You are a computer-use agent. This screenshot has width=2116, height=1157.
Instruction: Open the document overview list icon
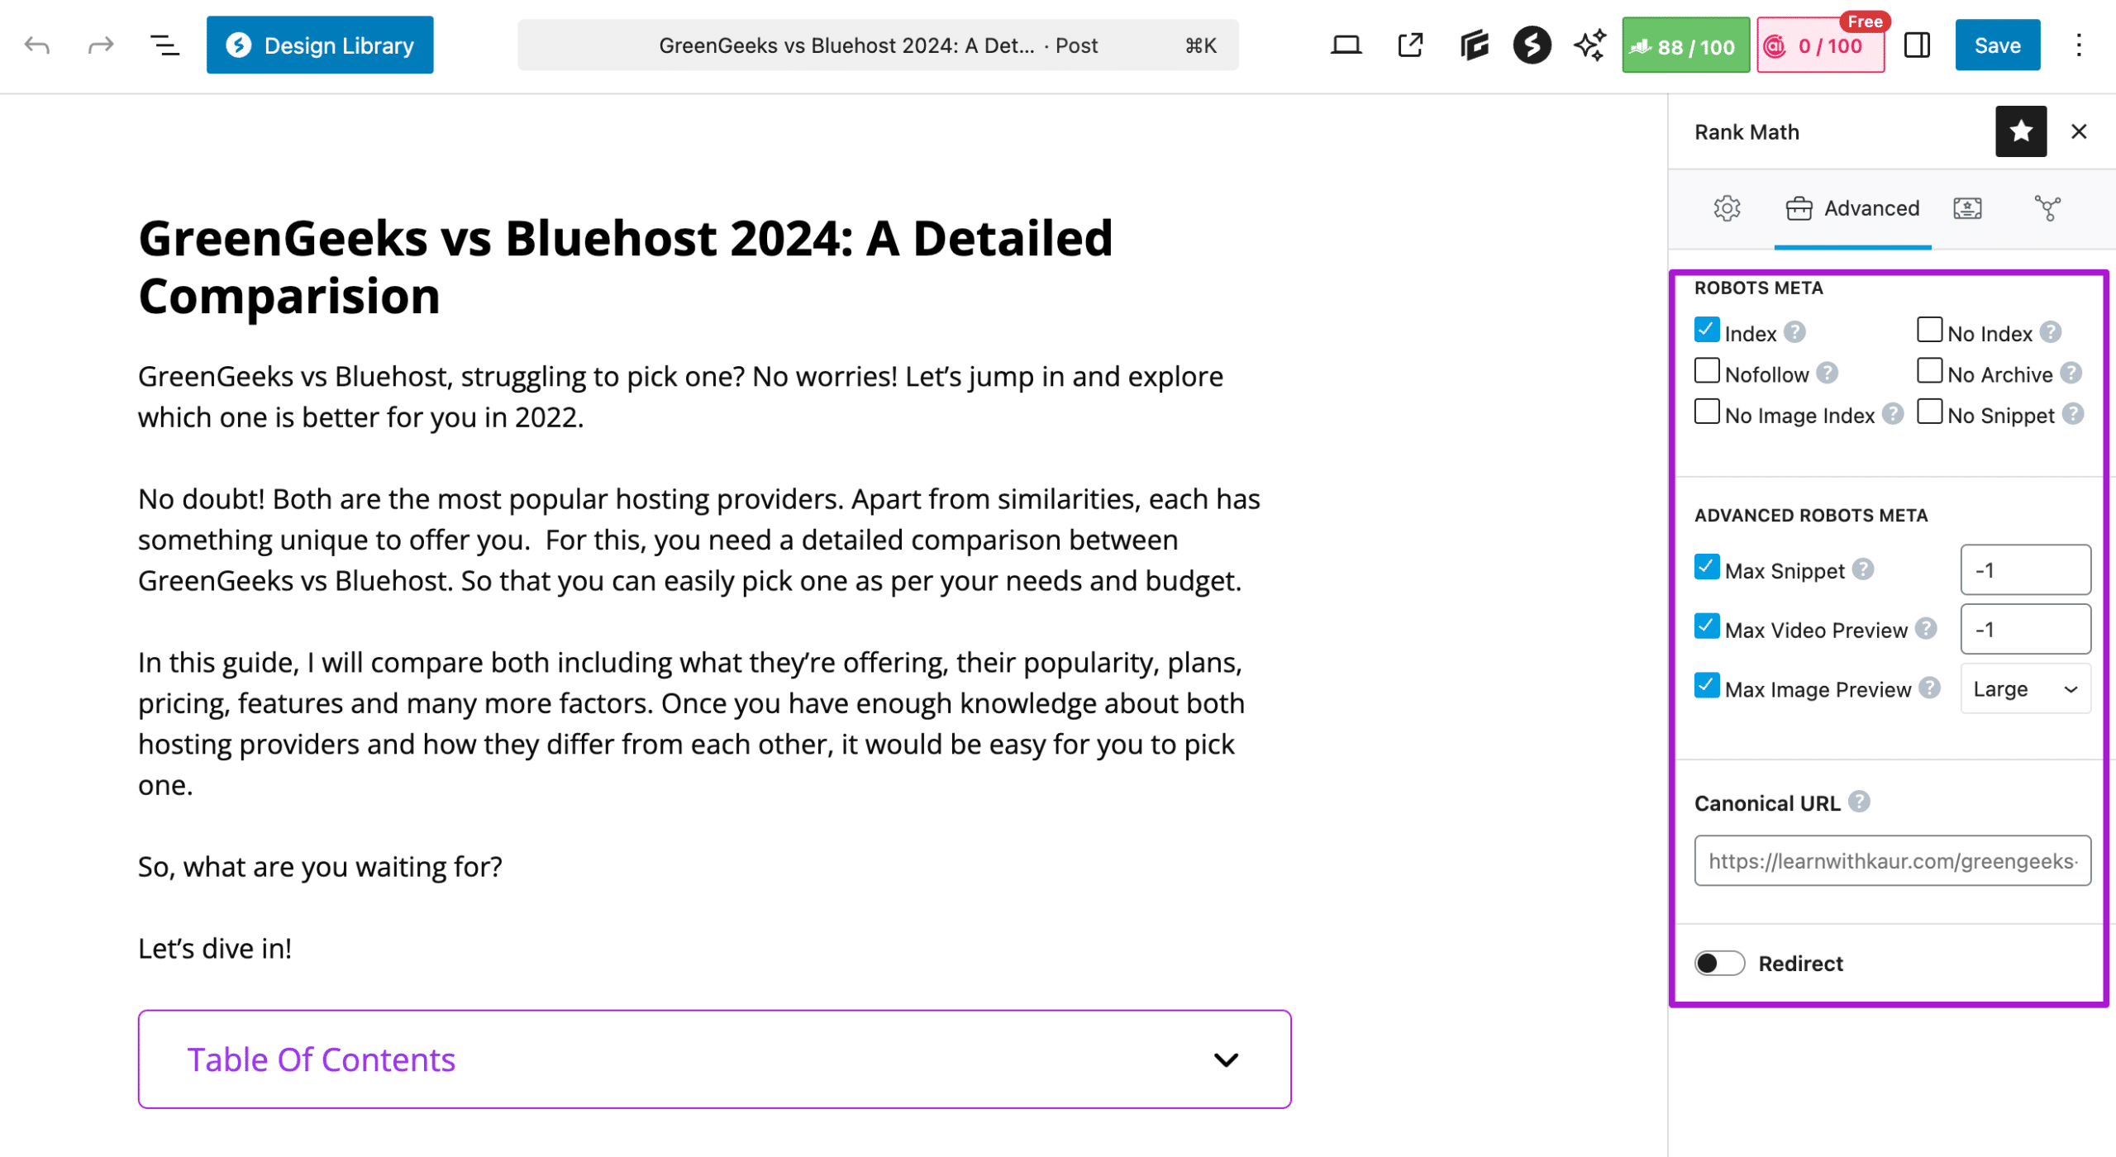tap(164, 45)
